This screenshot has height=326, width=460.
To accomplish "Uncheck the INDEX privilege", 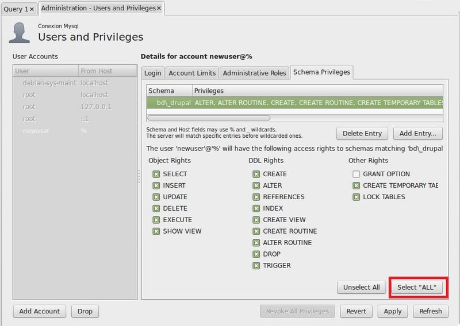I will point(256,208).
